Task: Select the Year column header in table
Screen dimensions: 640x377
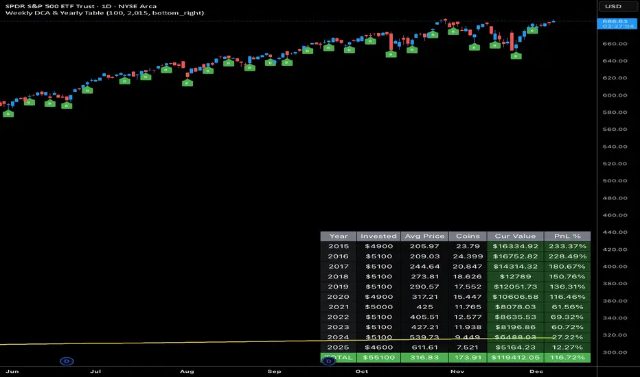Action: [337, 236]
